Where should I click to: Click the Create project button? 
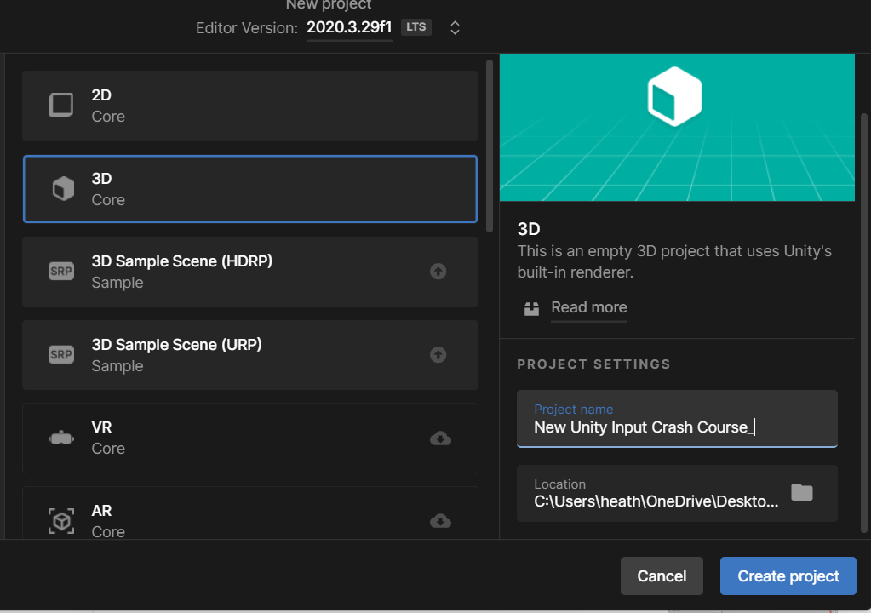(x=787, y=576)
